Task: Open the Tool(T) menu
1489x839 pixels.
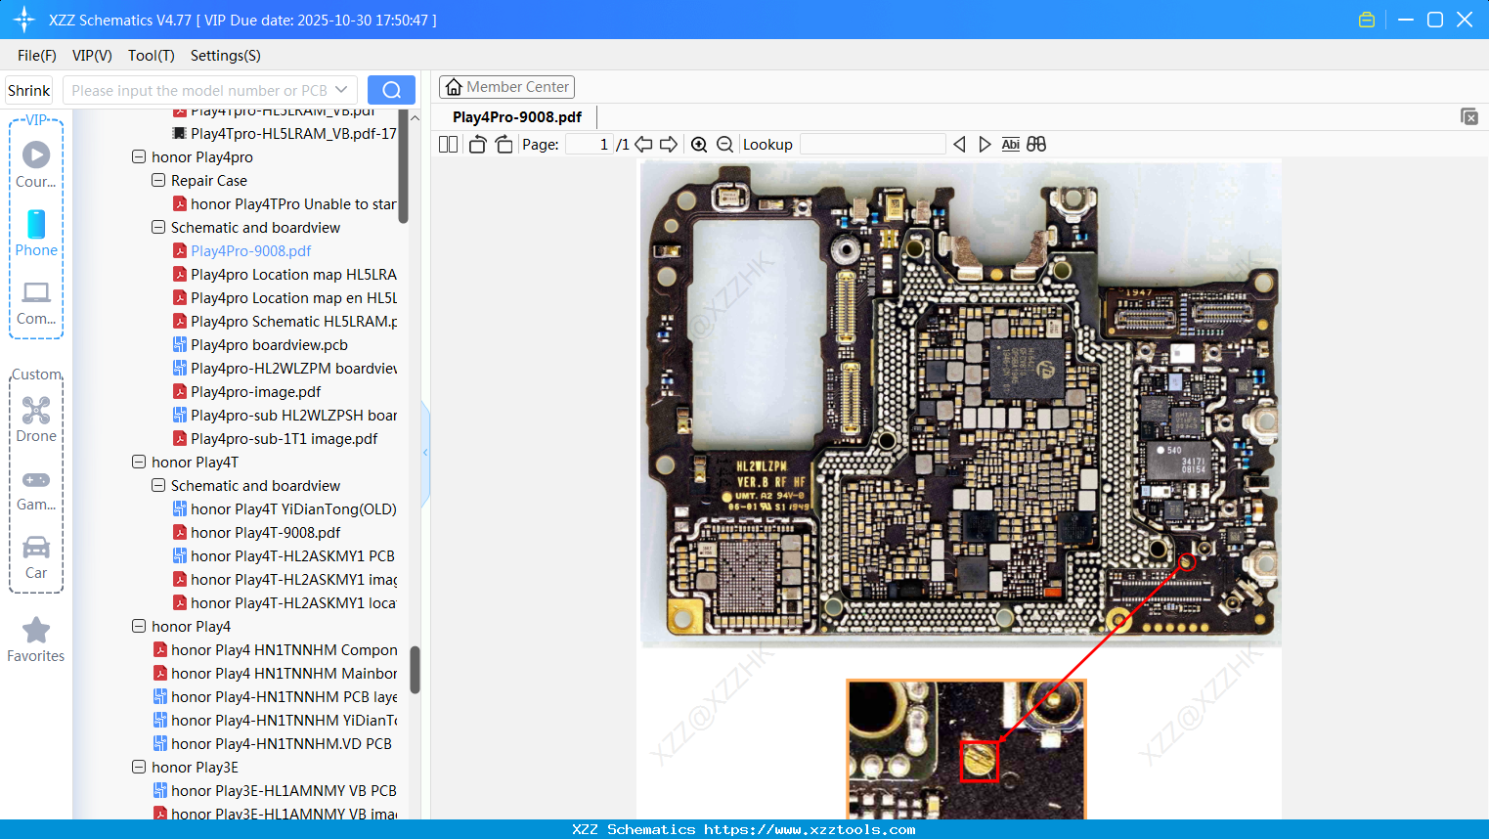Action: click(x=152, y=56)
